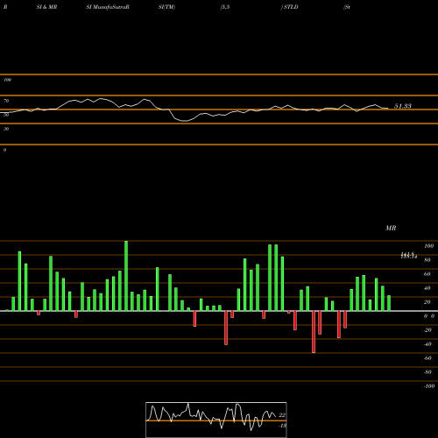Select the tallest green MR bar
Viewport: 438px width, 438px height.
[x=126, y=276]
